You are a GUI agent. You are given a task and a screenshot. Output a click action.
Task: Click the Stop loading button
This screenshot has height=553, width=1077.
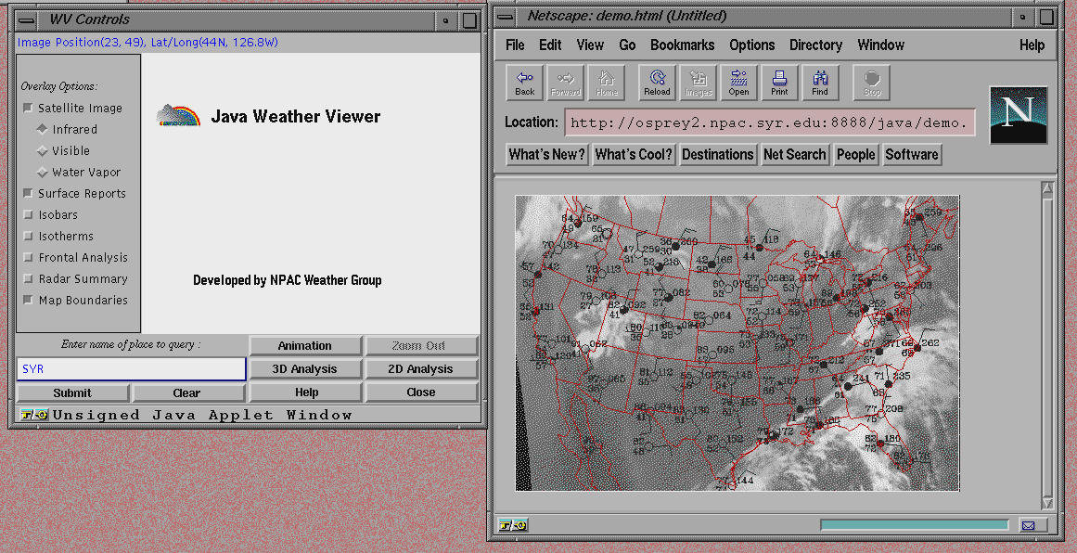click(872, 84)
